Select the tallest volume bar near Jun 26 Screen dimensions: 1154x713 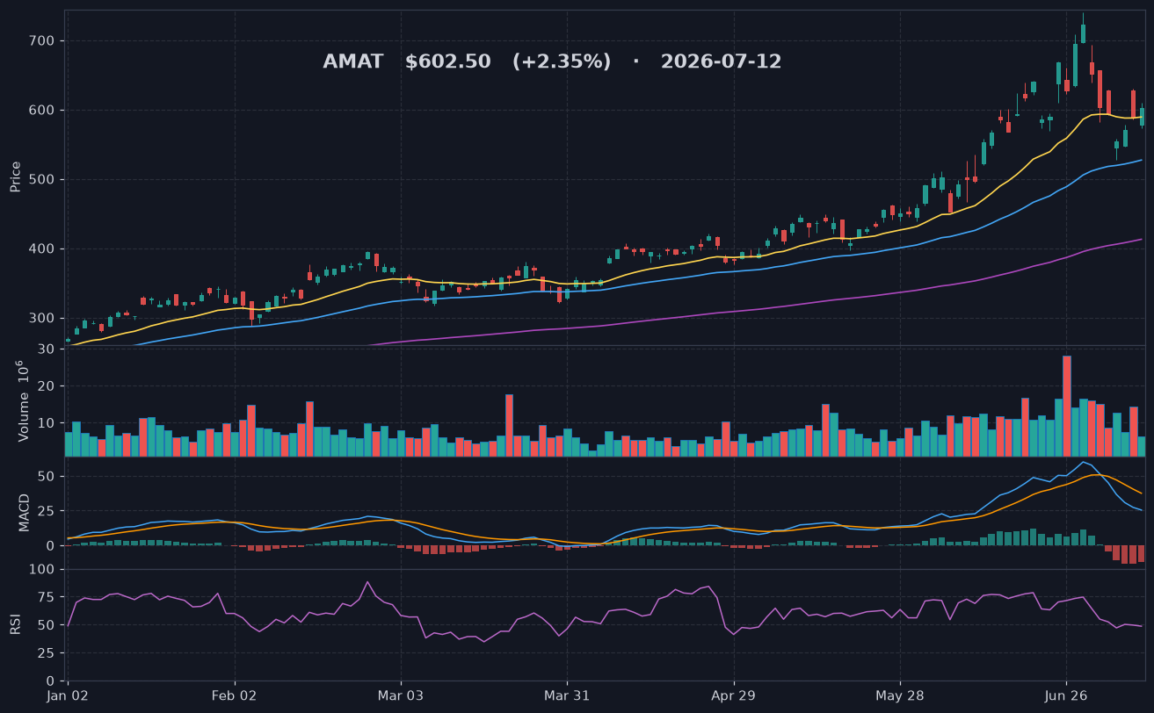(1067, 406)
